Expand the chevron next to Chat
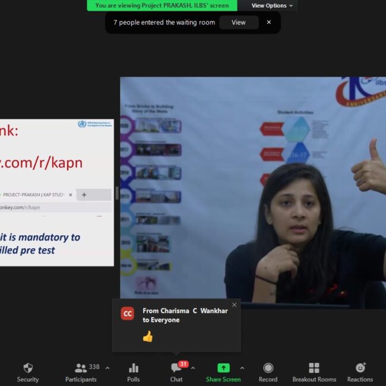This screenshot has width=386, height=386. point(193,368)
